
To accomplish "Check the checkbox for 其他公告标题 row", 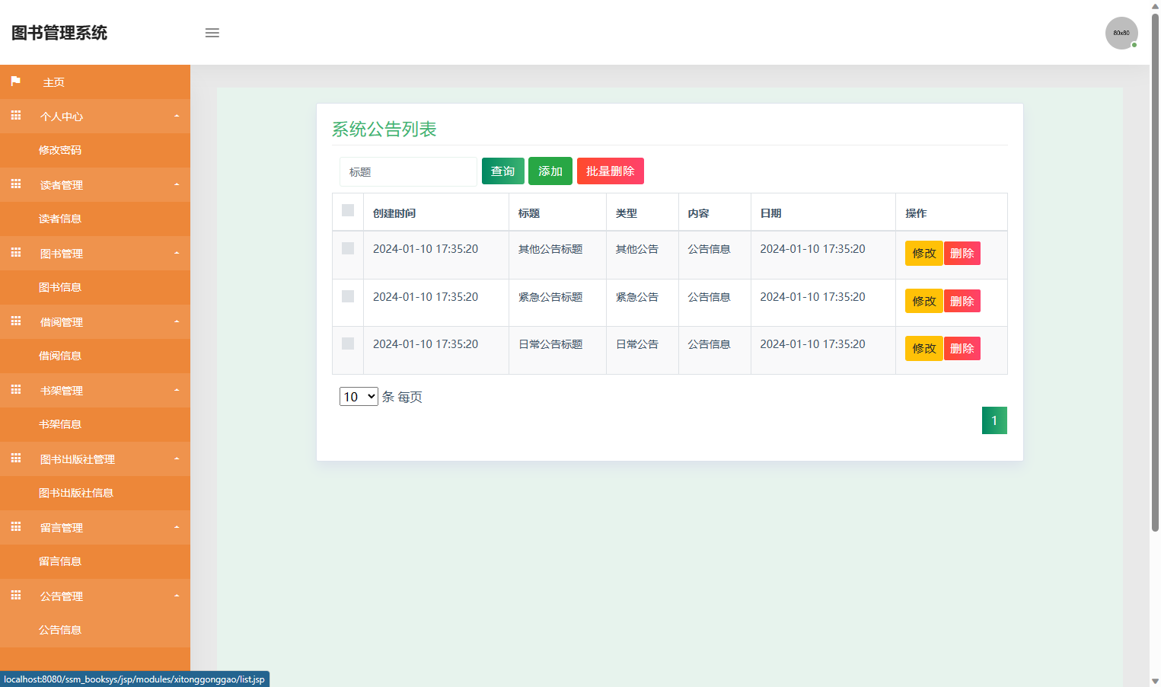I will 348,248.
